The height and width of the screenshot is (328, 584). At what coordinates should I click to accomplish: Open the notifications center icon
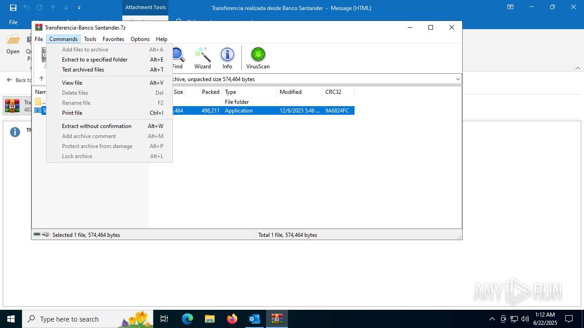coord(569,319)
